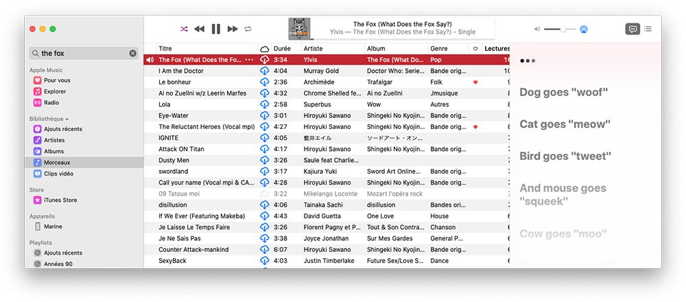Download Eye-Water from the cloud
Screen dimensions: 686x302
tap(264, 115)
